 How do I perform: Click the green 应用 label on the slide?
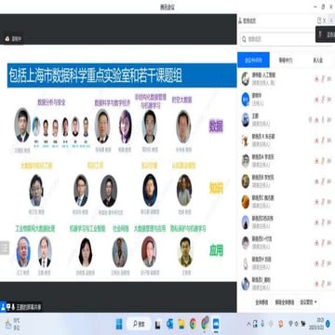pyautogui.click(x=216, y=250)
